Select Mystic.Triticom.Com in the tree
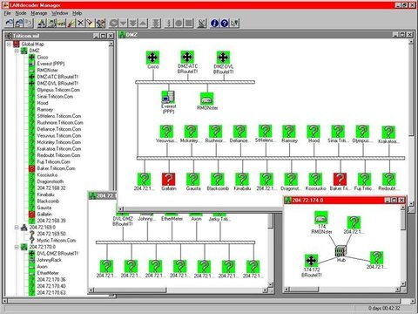Image resolution: width=418 pixels, height=314 pixels. (57, 241)
